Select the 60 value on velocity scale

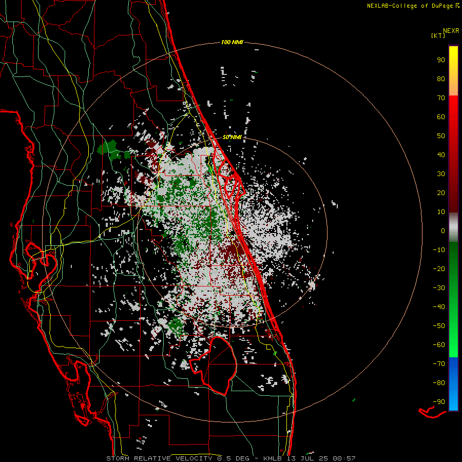441,117
